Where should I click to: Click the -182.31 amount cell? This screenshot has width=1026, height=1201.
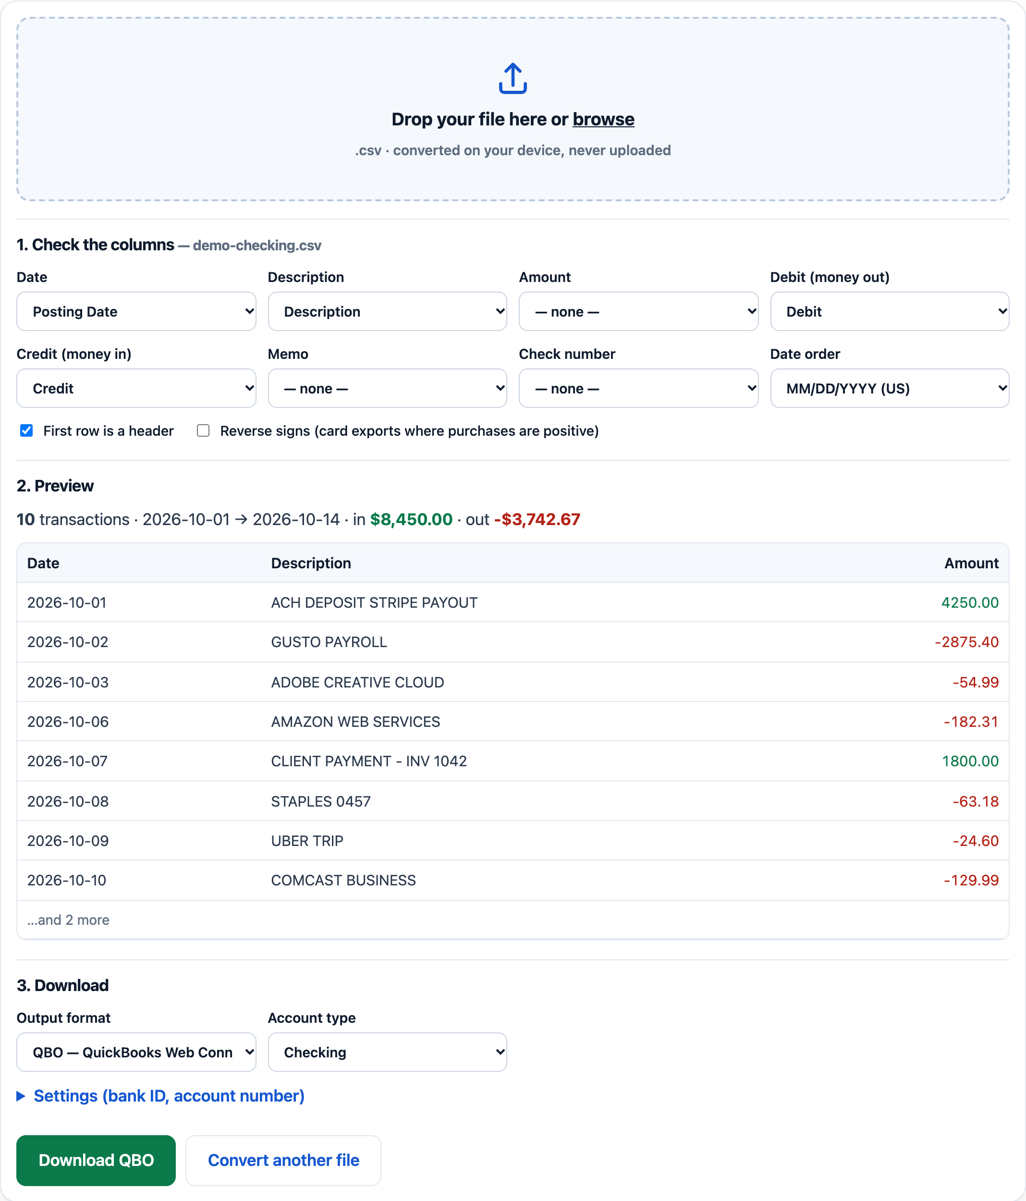tap(971, 722)
